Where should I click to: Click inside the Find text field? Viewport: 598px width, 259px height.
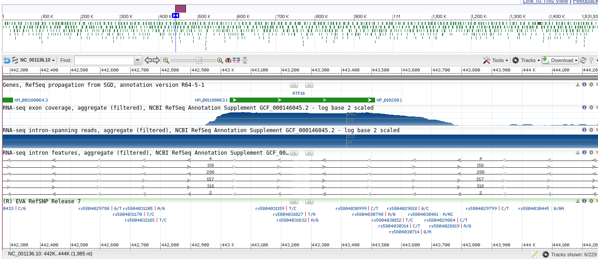[x=104, y=60]
